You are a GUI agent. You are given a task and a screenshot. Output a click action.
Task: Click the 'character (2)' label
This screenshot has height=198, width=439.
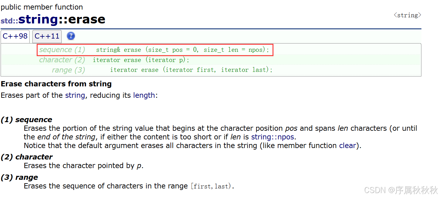coord(62,60)
